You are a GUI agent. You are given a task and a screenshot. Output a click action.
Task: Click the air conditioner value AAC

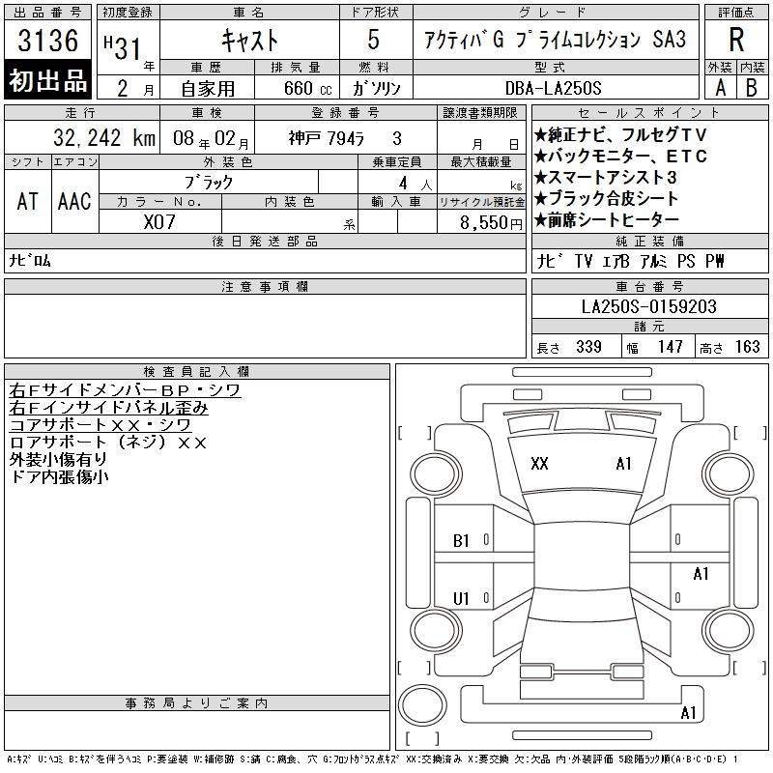pos(74,202)
